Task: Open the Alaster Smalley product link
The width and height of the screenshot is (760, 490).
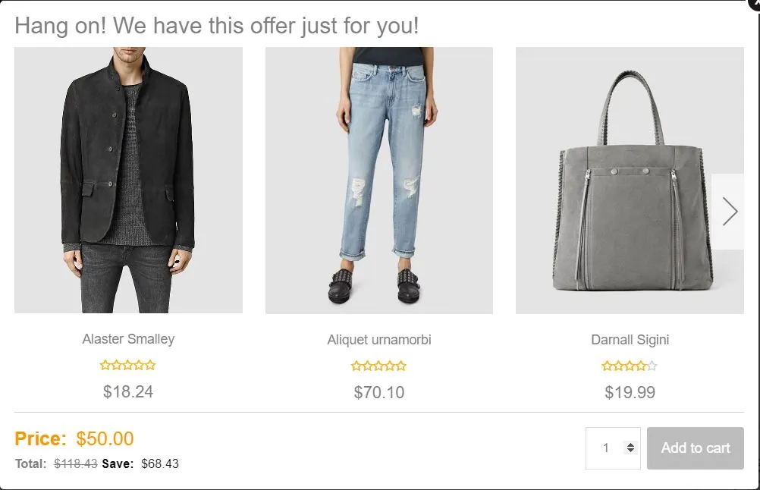Action: tap(128, 339)
